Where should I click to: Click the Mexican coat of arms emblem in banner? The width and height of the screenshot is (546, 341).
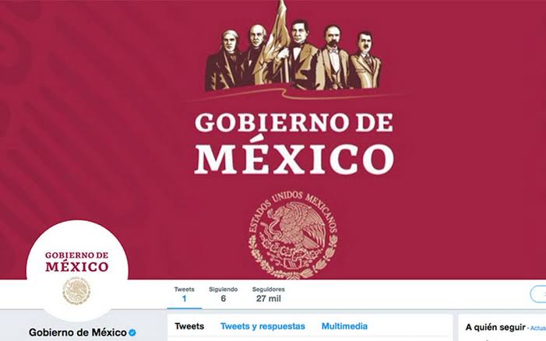293,235
